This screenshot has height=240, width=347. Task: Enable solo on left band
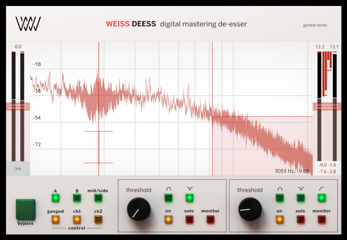pyautogui.click(x=189, y=219)
